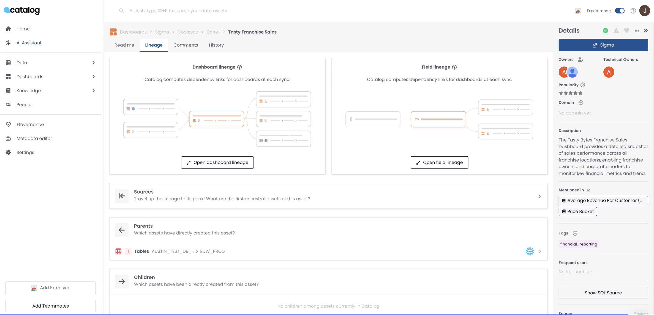Expand the Sources section chevron
Viewport: 654px width, 315px height.
539,196
